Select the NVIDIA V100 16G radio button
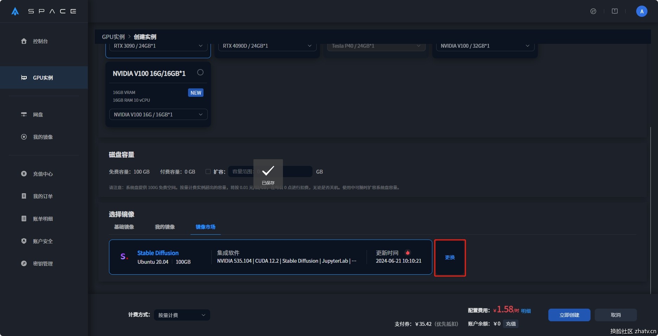The height and width of the screenshot is (336, 658). pyautogui.click(x=200, y=72)
